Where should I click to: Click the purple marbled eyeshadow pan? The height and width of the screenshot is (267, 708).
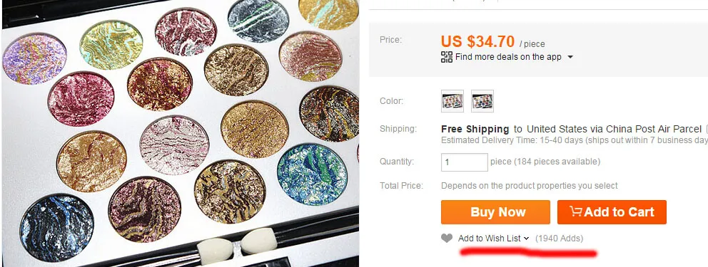click(x=34, y=59)
